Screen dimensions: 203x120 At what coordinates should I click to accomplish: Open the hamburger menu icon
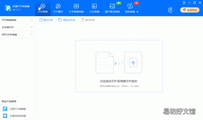pos(184,3)
